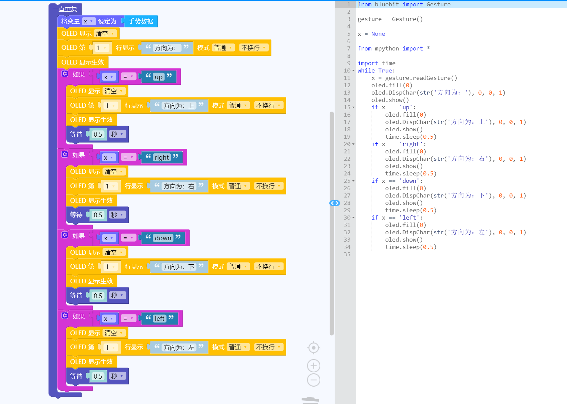Fold the if x == 'up' code block
This screenshot has width=567, height=404.
pos(353,108)
